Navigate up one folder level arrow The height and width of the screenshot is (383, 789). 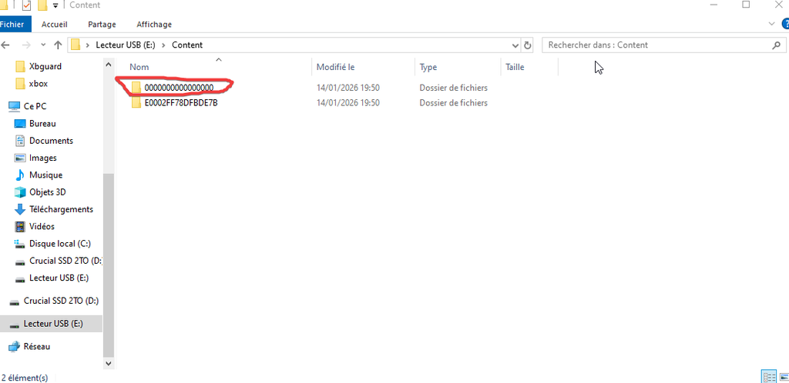coord(58,45)
